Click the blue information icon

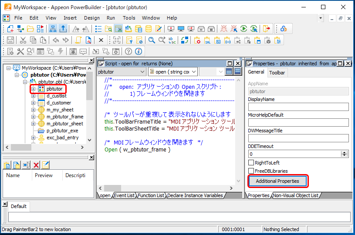[x=139, y=51]
